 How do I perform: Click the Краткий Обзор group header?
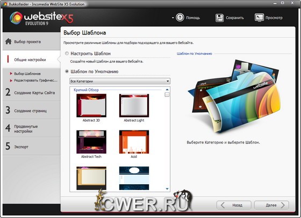[86, 90]
